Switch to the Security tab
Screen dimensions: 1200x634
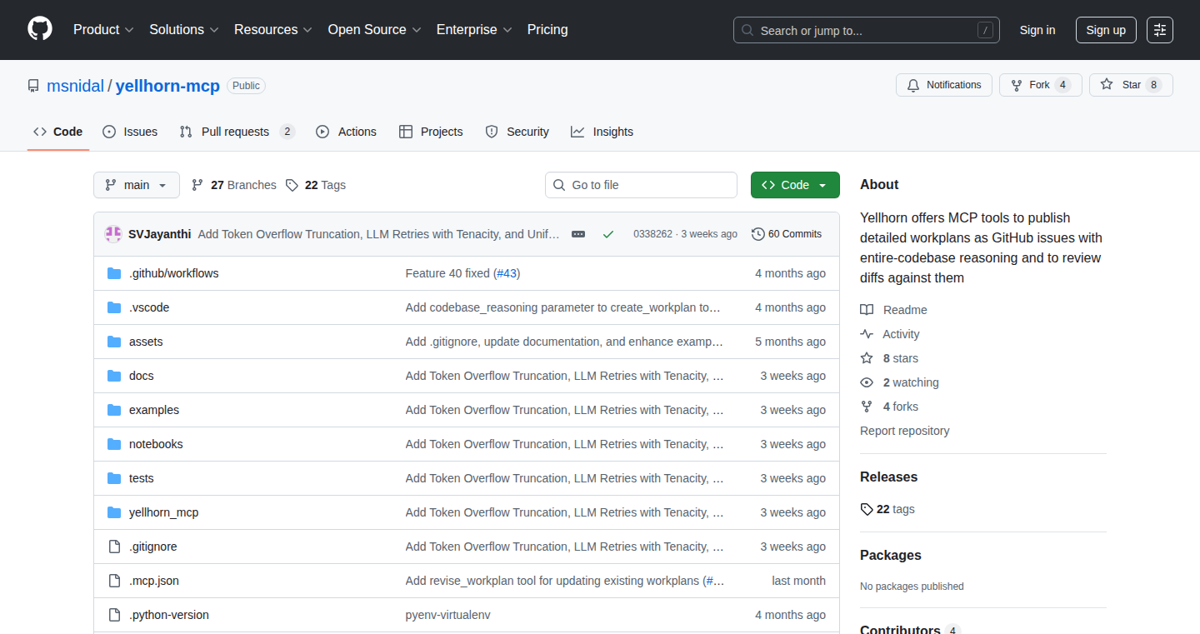(x=517, y=132)
